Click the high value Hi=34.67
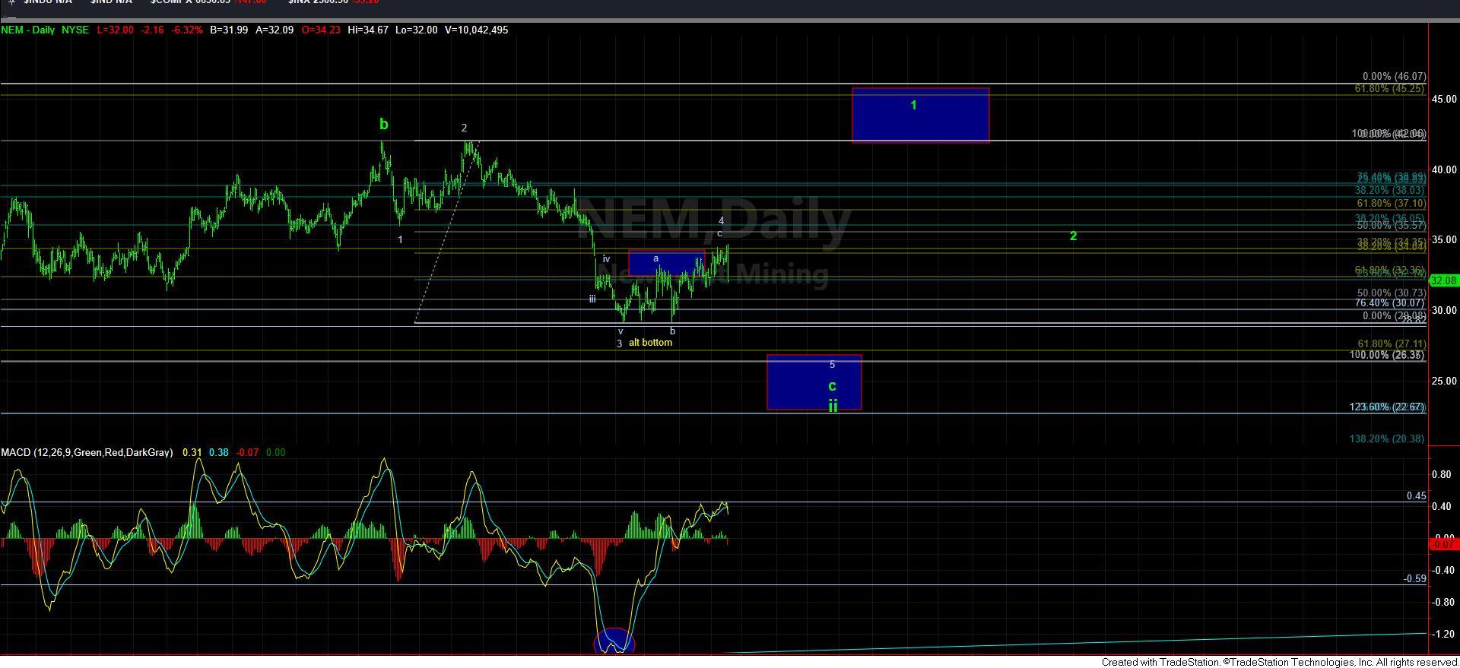 (367, 30)
